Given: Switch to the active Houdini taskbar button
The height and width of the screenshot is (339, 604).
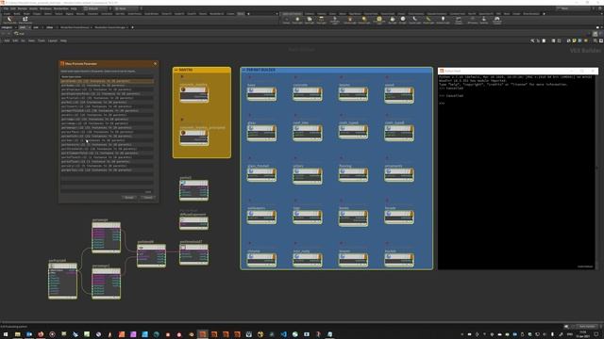Looking at the screenshot, I should 203,334.
